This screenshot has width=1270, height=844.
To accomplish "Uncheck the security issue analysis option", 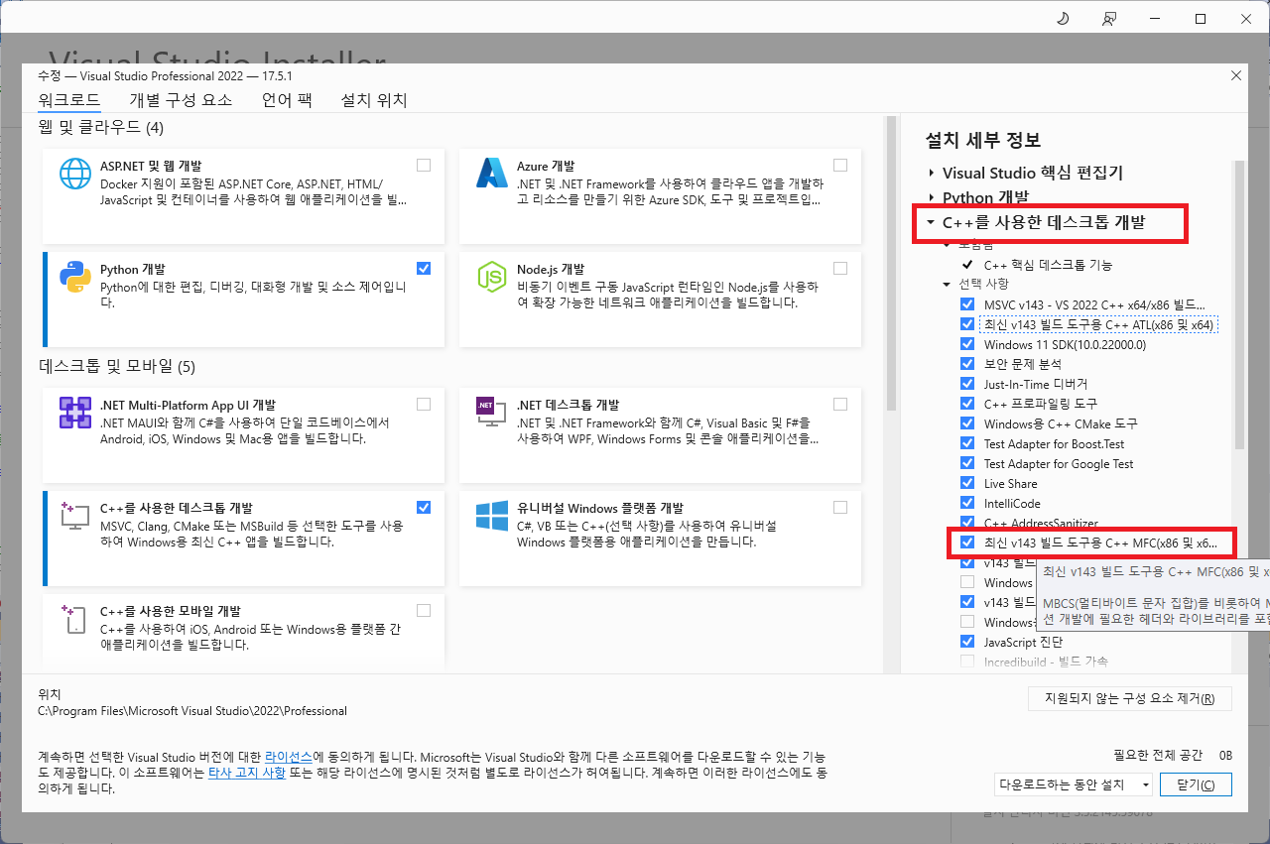I will [967, 364].
